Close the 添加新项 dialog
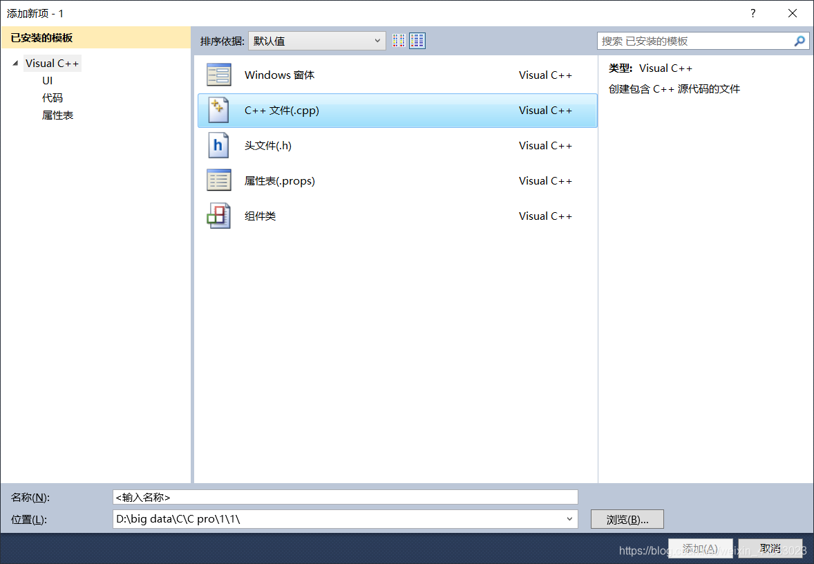 pyautogui.click(x=792, y=14)
